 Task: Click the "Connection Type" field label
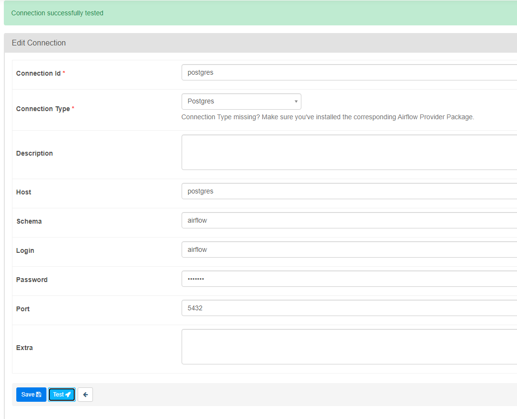pyautogui.click(x=43, y=109)
